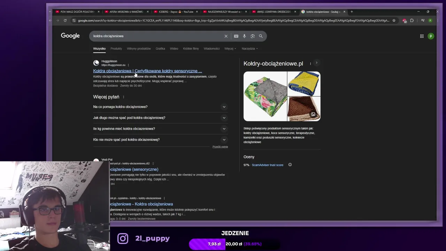Open the floral weighted blanket thumbnail
Screen dimensions: 446x251
[265, 96]
